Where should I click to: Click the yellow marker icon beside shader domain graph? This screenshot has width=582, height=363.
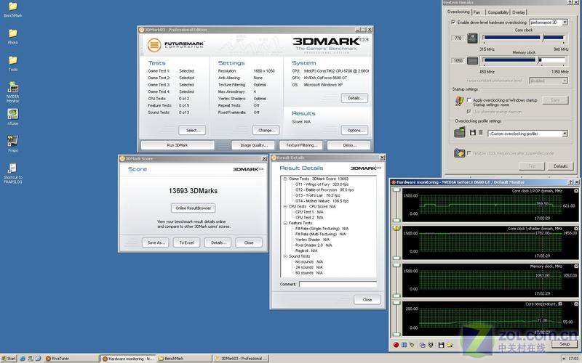[x=396, y=228]
